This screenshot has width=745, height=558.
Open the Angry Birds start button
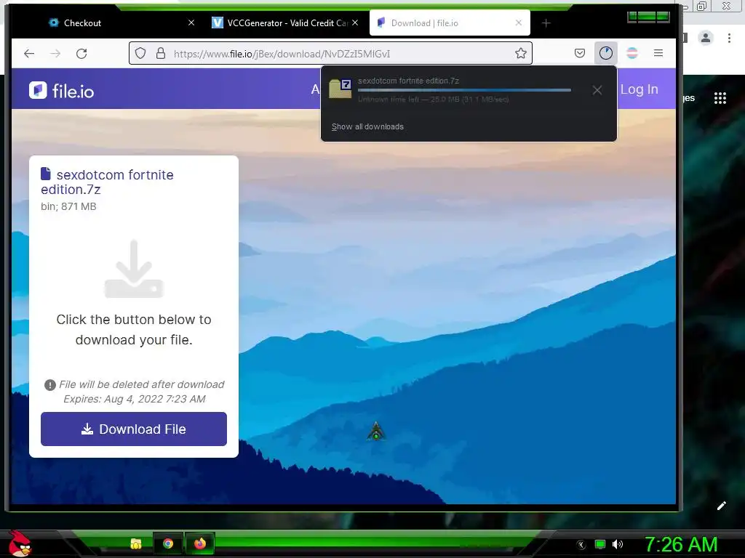click(20, 543)
